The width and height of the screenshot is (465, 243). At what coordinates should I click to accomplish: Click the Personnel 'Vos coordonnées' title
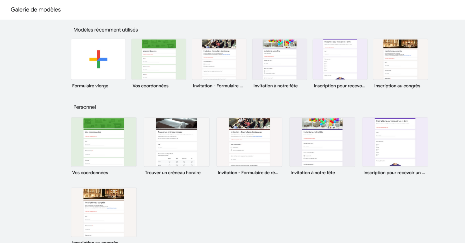[90, 173]
